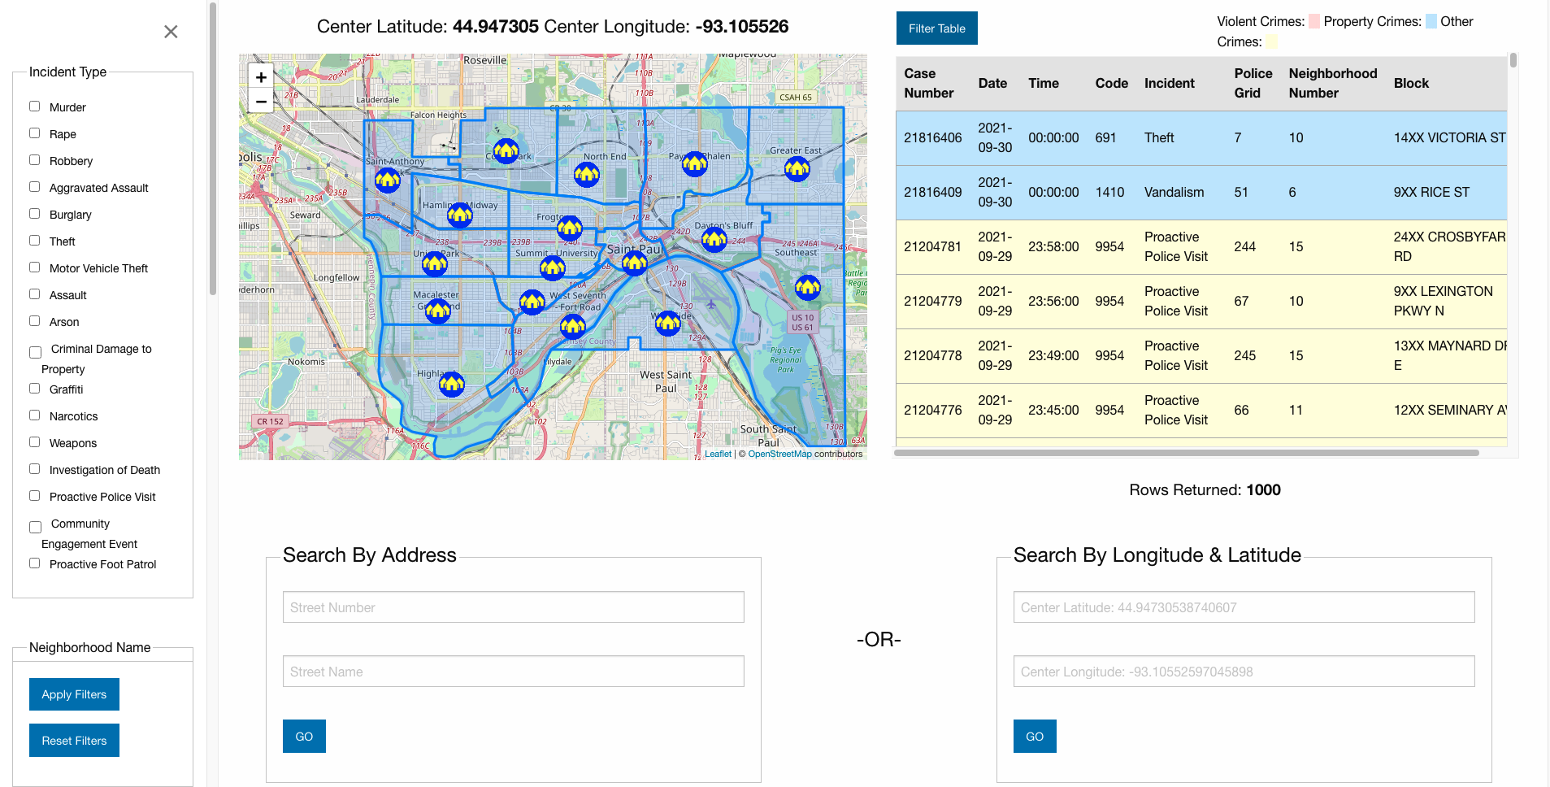Click the Dayton's Bluff house marker

(x=714, y=240)
